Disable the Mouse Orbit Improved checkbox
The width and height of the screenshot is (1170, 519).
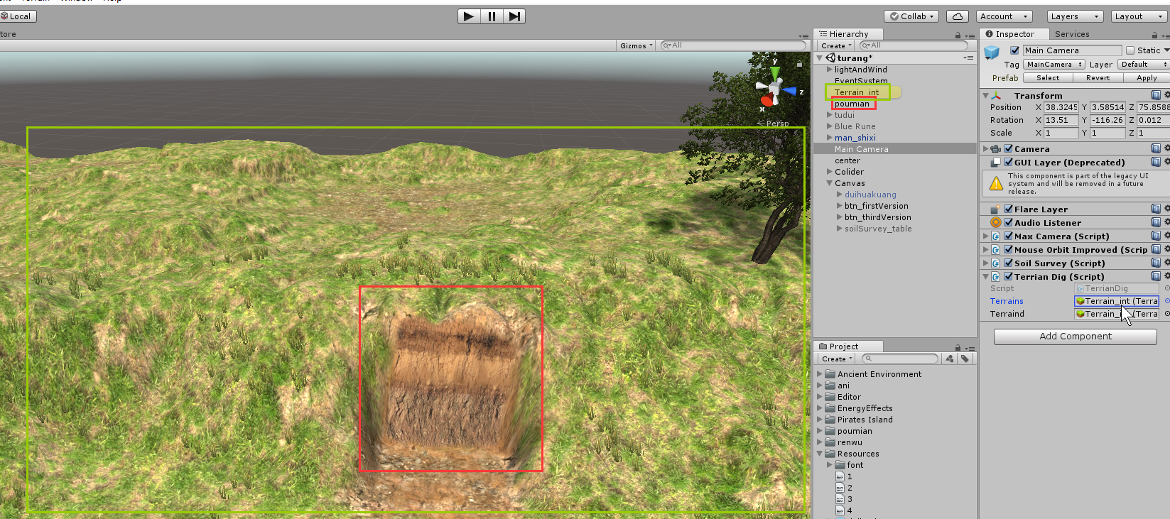[1008, 249]
